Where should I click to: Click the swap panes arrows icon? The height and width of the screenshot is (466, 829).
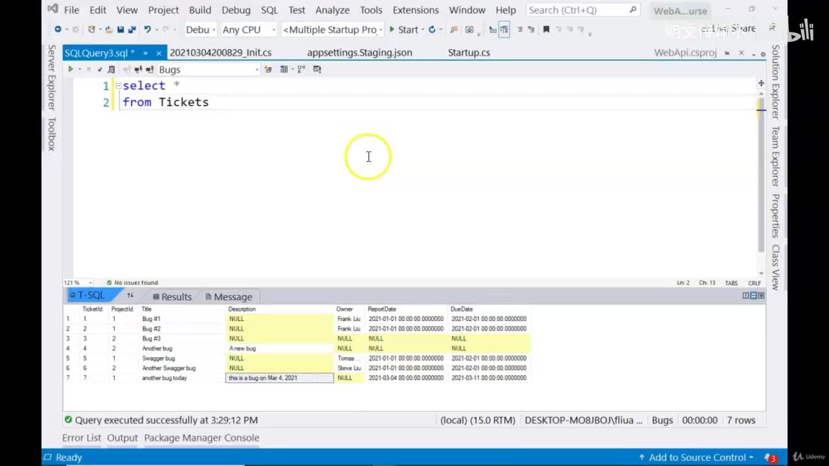(x=130, y=296)
